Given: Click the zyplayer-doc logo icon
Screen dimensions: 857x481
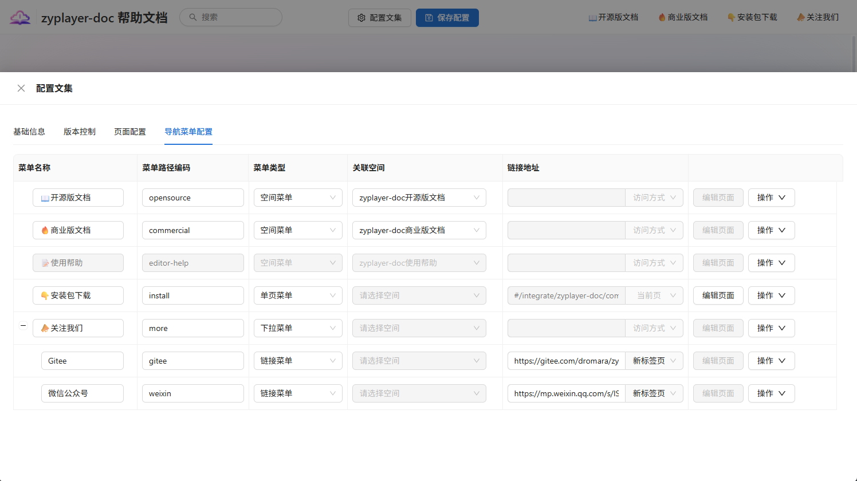Looking at the screenshot, I should [x=20, y=18].
